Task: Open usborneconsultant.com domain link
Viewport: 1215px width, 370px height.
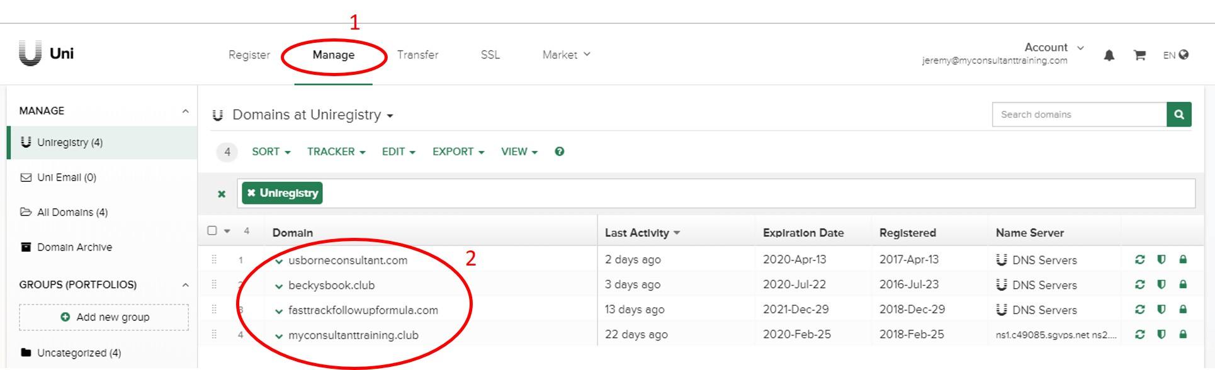Action: [x=348, y=260]
